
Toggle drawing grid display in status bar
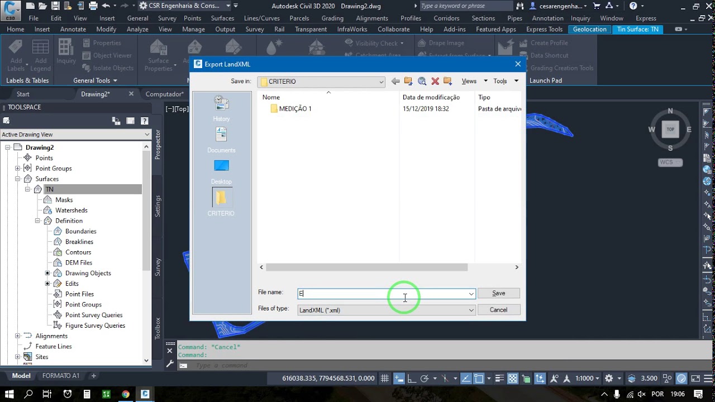click(385, 378)
